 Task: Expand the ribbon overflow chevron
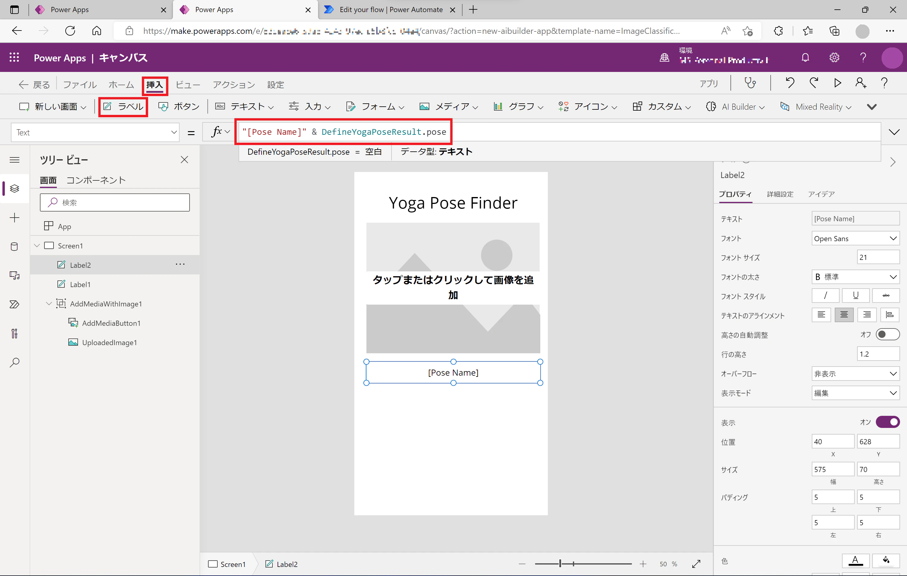pyautogui.click(x=872, y=107)
